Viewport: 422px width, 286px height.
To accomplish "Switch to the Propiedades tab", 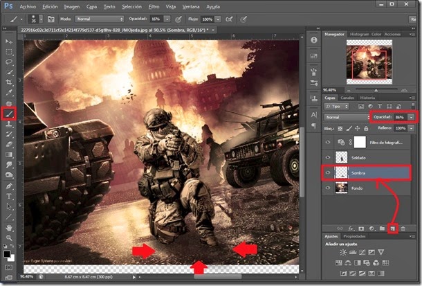I will coord(354,236).
